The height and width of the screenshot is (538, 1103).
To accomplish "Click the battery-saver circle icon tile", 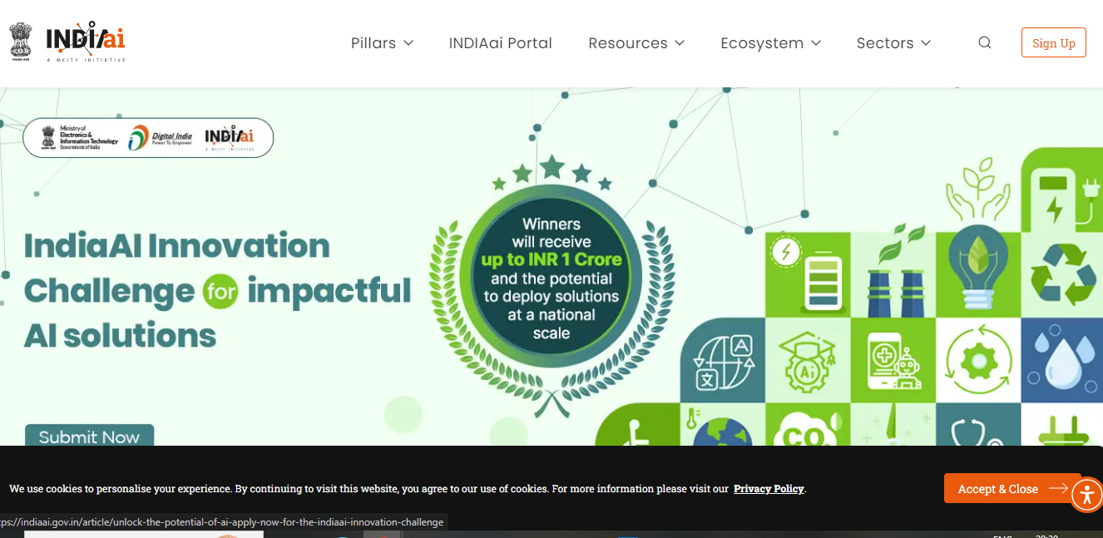I will point(785,251).
